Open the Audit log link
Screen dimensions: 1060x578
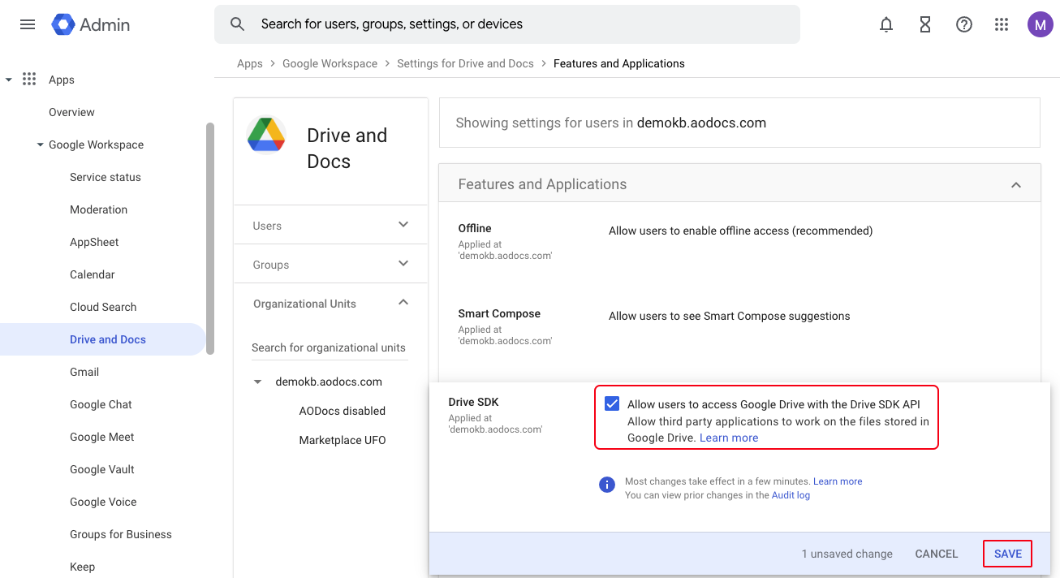pyautogui.click(x=791, y=495)
